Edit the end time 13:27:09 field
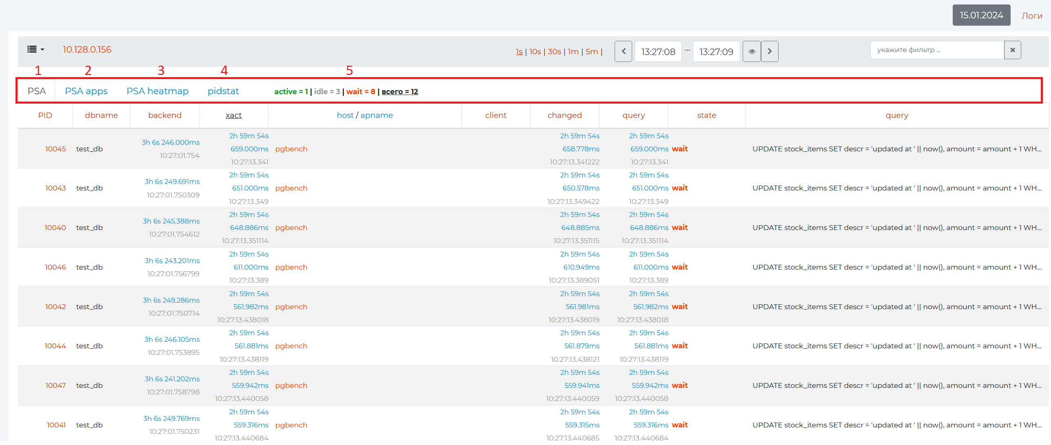This screenshot has height=445, width=1051. point(716,51)
